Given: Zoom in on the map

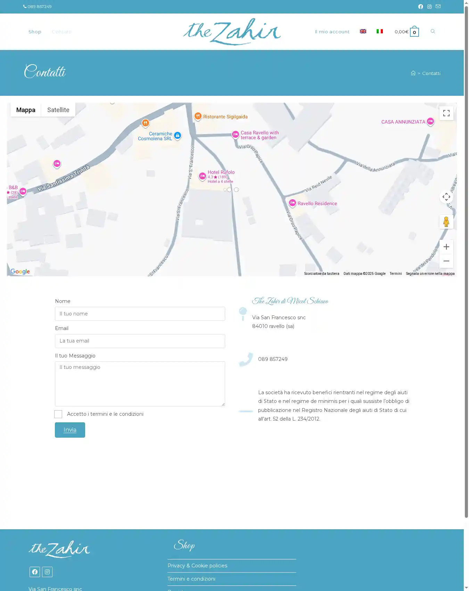Looking at the screenshot, I should 446,247.
